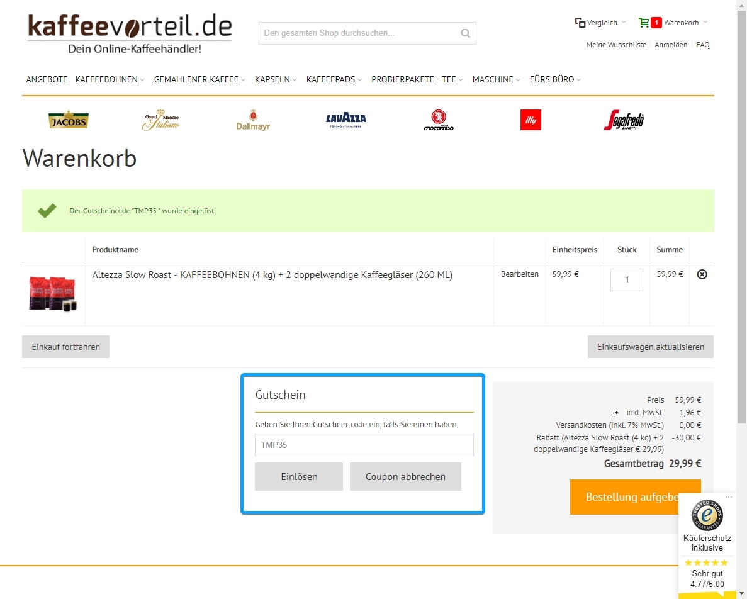
Task: Focus the Gutschein code input field
Action: point(364,445)
